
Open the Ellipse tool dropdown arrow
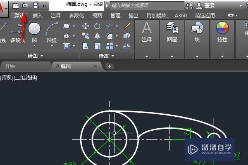click(74, 36)
